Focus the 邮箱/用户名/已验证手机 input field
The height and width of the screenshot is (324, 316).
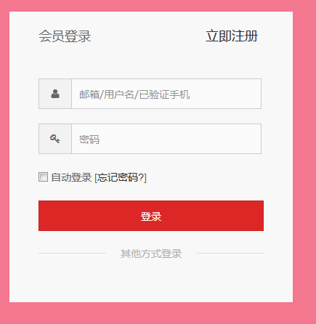pyautogui.click(x=166, y=94)
